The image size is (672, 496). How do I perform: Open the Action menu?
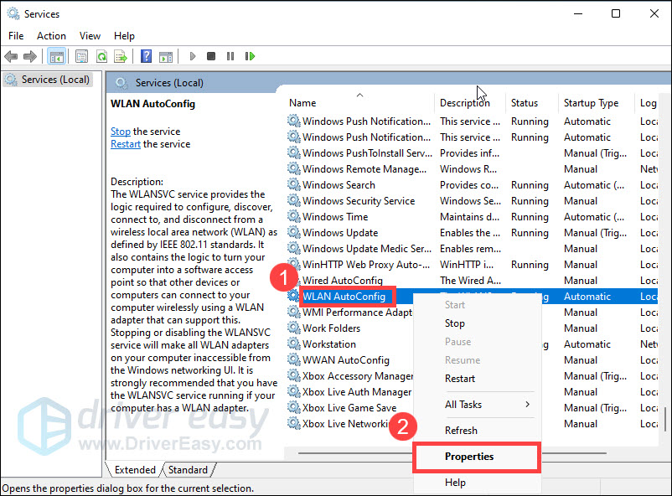coord(51,36)
